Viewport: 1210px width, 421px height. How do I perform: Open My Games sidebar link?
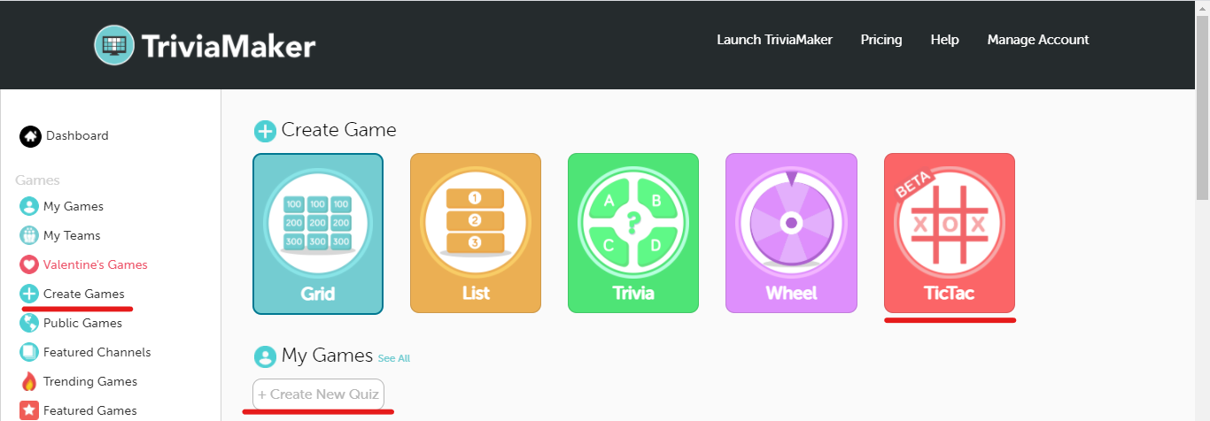click(74, 206)
